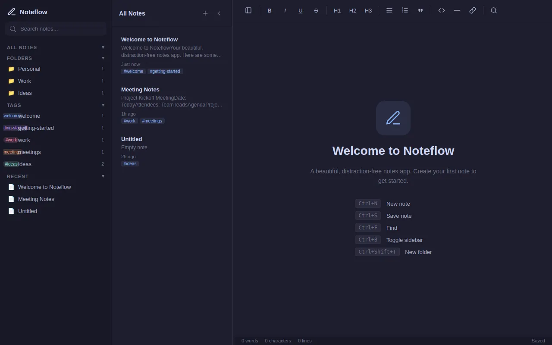Open the Ideas folder
The image size is (552, 345).
[x=56, y=93]
